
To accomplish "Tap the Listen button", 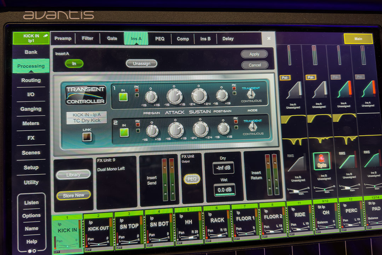I will coord(31,203).
